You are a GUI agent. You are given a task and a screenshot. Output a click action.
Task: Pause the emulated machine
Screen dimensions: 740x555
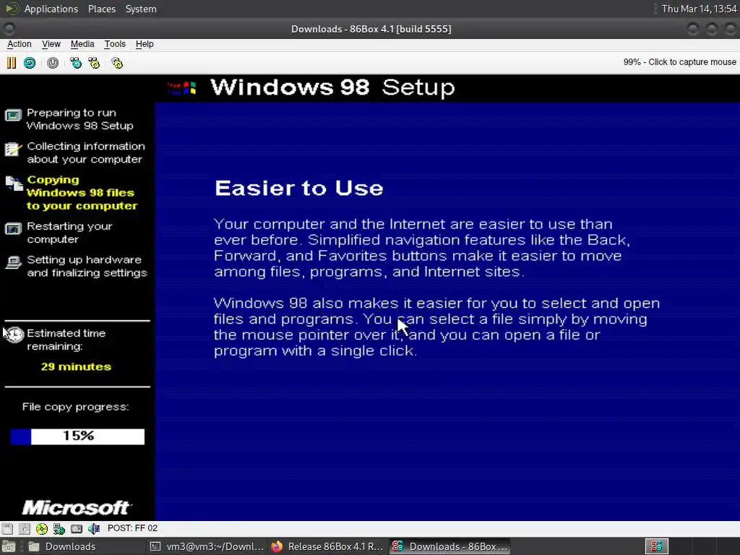[x=12, y=63]
